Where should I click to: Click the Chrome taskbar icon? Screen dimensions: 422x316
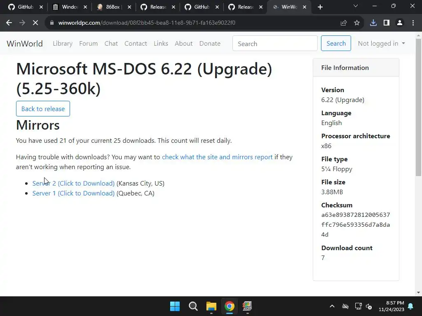click(230, 306)
